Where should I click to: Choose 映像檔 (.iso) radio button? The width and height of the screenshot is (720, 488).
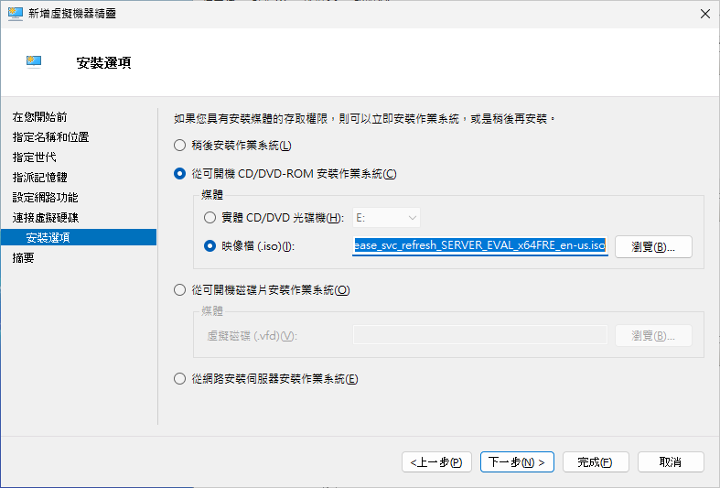click(x=210, y=246)
